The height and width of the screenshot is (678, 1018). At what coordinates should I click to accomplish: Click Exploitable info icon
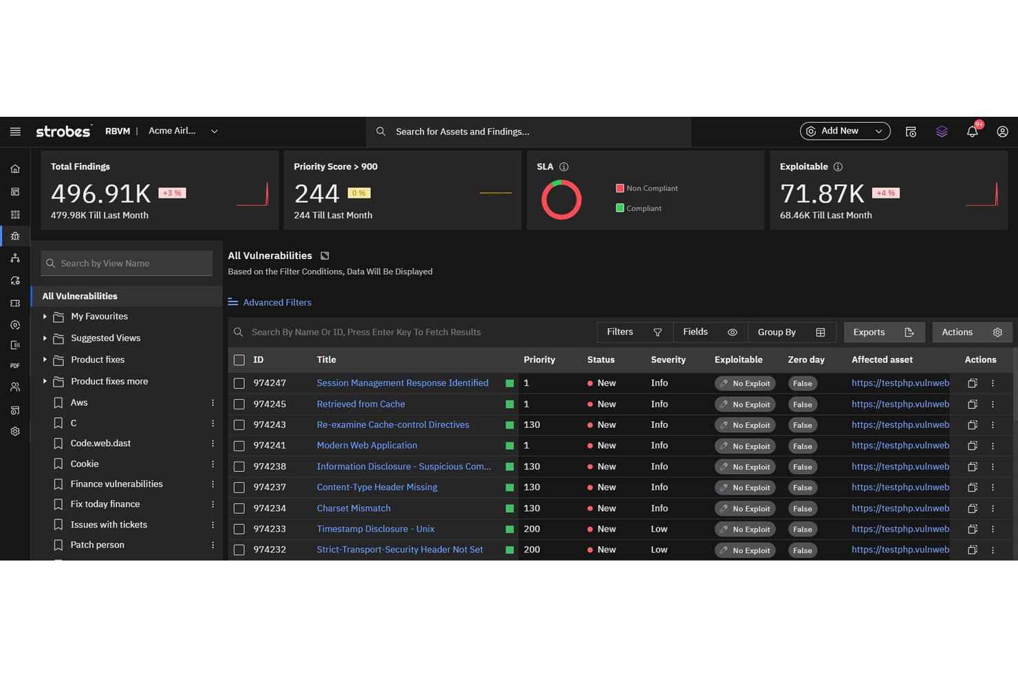point(838,167)
